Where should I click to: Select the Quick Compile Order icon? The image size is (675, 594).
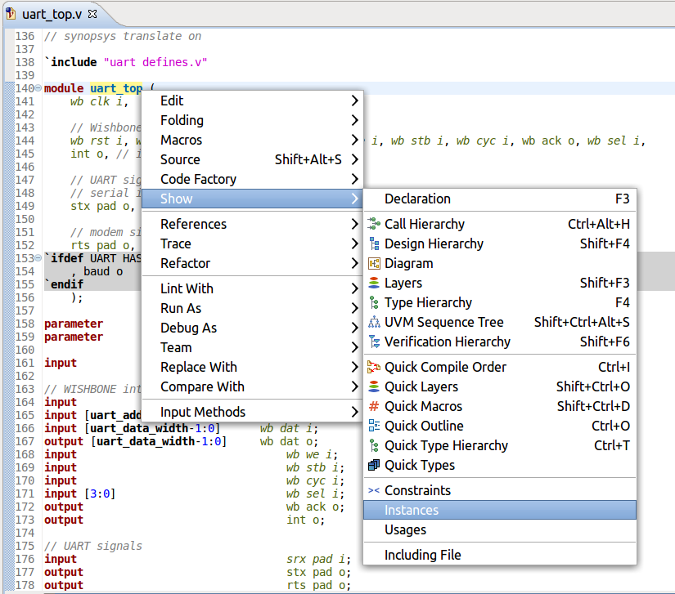[375, 367]
